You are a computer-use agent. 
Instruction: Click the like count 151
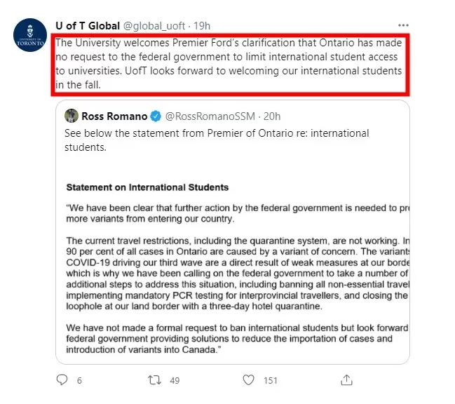pyautogui.click(x=271, y=380)
